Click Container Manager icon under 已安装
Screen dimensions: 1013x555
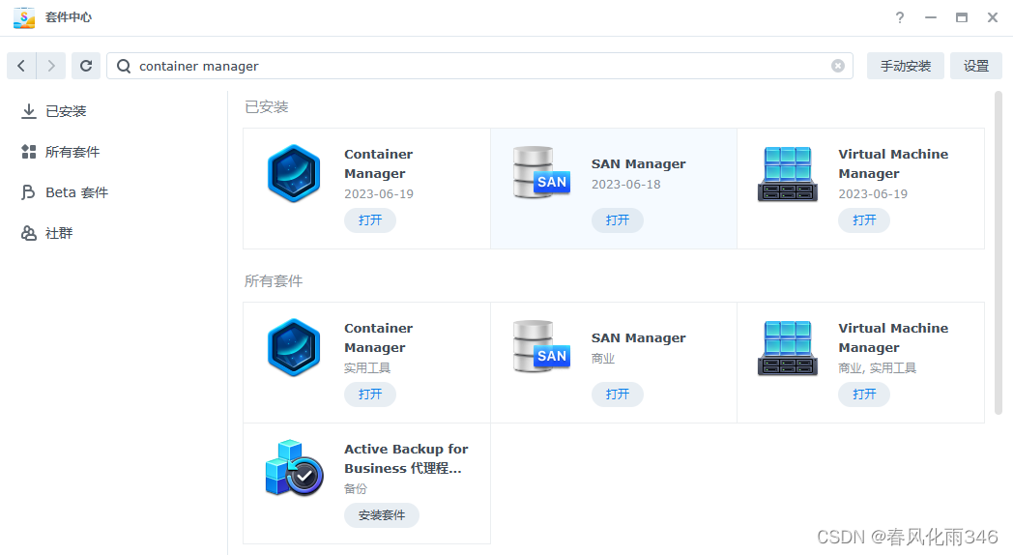293,174
